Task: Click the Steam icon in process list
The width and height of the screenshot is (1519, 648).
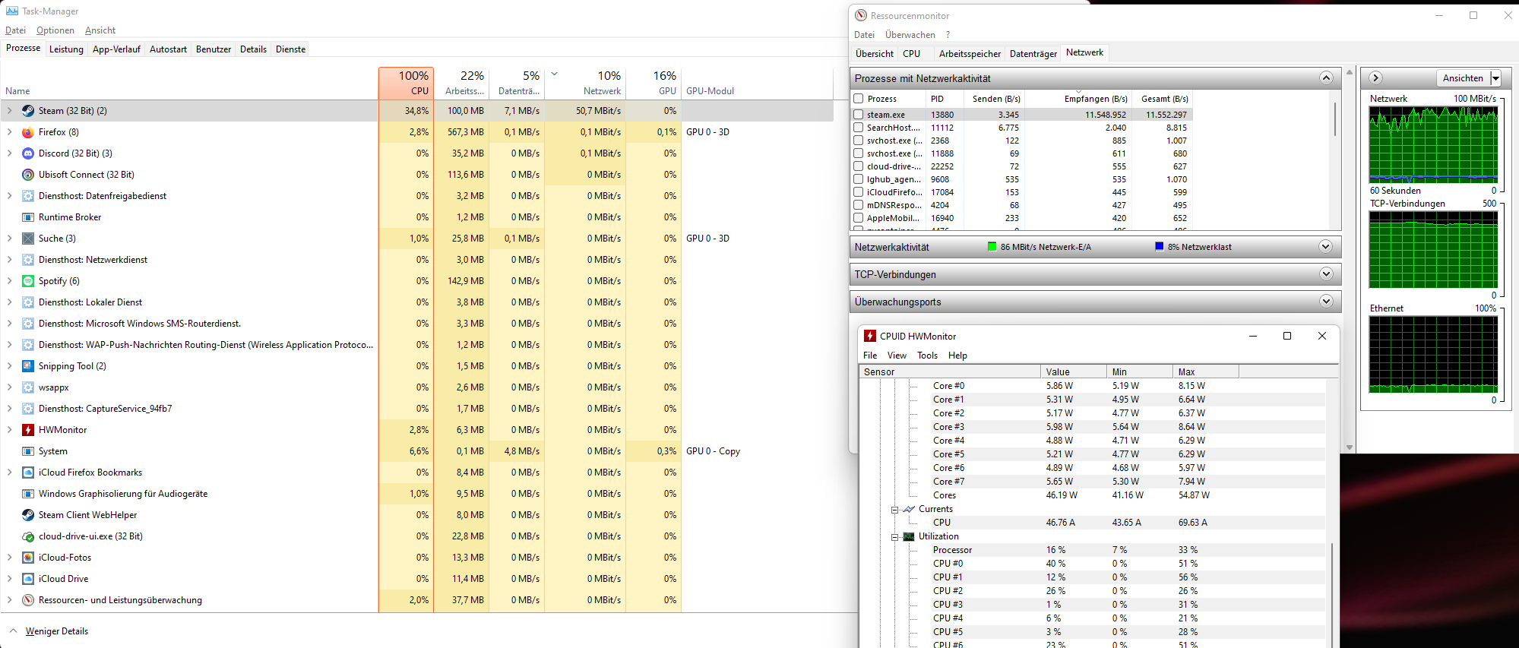Action: click(x=28, y=111)
